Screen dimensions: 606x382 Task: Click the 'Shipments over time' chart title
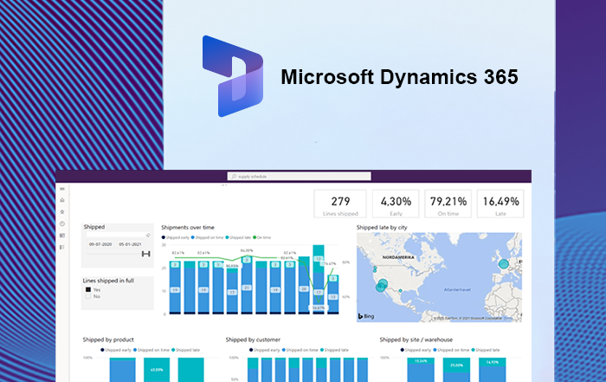click(188, 227)
